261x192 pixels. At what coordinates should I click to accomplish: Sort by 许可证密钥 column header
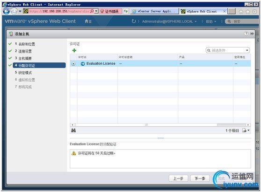pos(148,57)
